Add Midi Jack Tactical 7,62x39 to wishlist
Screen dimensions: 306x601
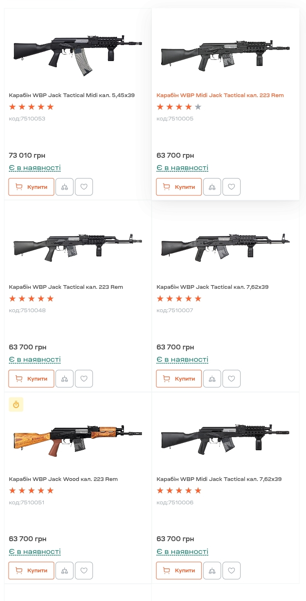(232, 570)
